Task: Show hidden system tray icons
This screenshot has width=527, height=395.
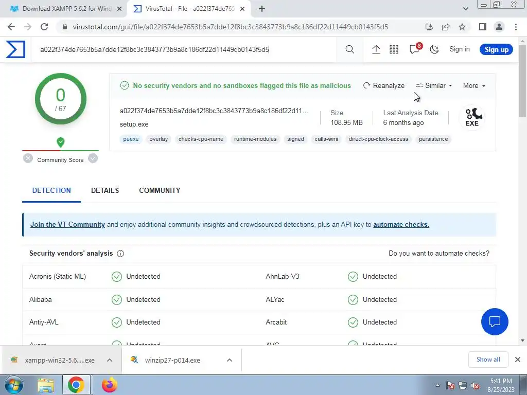Action: pos(437,385)
